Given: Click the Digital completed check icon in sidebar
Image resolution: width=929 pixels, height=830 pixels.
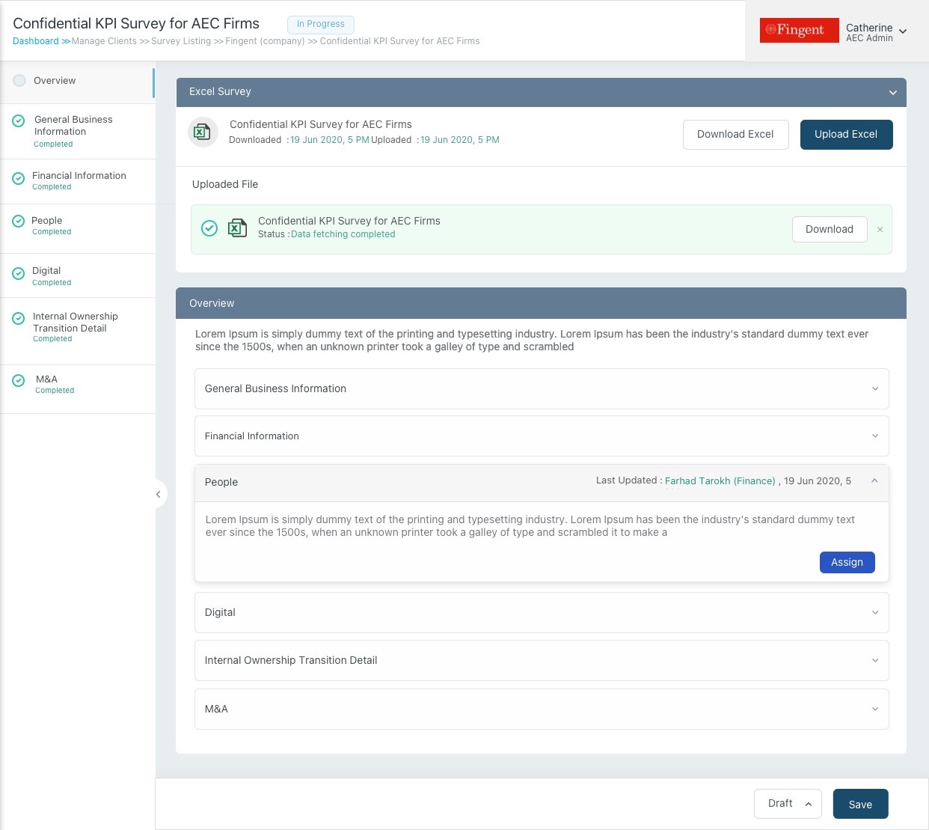Looking at the screenshot, I should 19,273.
